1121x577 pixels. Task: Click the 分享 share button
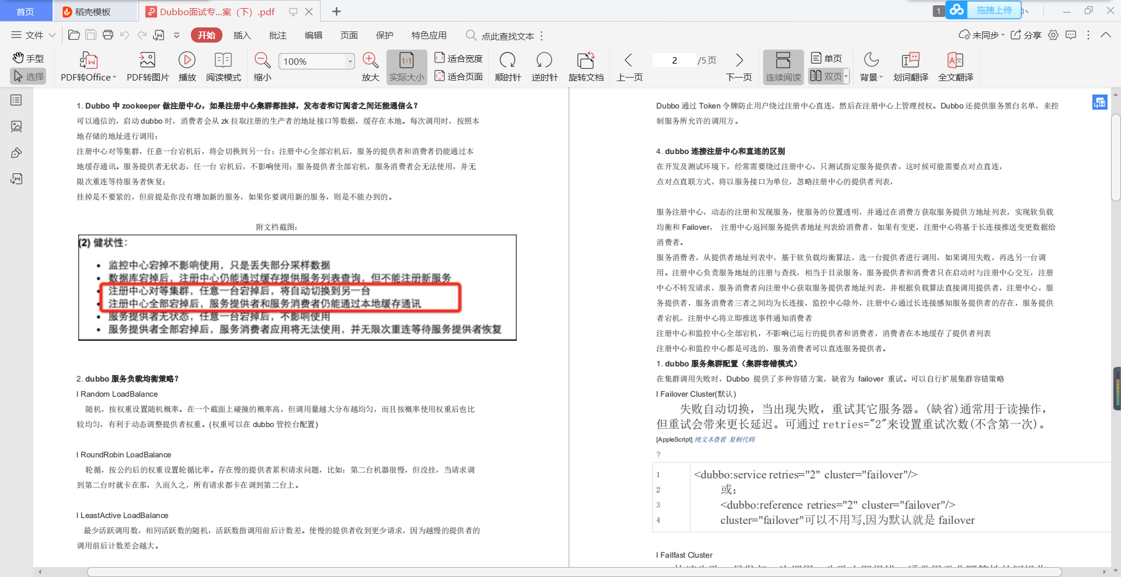[1026, 35]
